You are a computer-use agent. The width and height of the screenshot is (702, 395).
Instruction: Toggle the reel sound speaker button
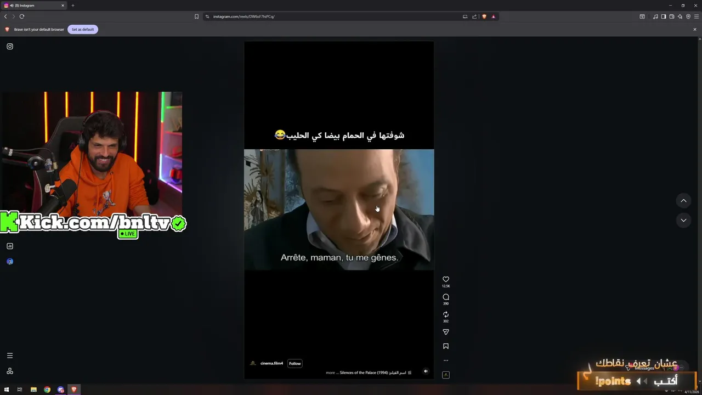click(426, 371)
